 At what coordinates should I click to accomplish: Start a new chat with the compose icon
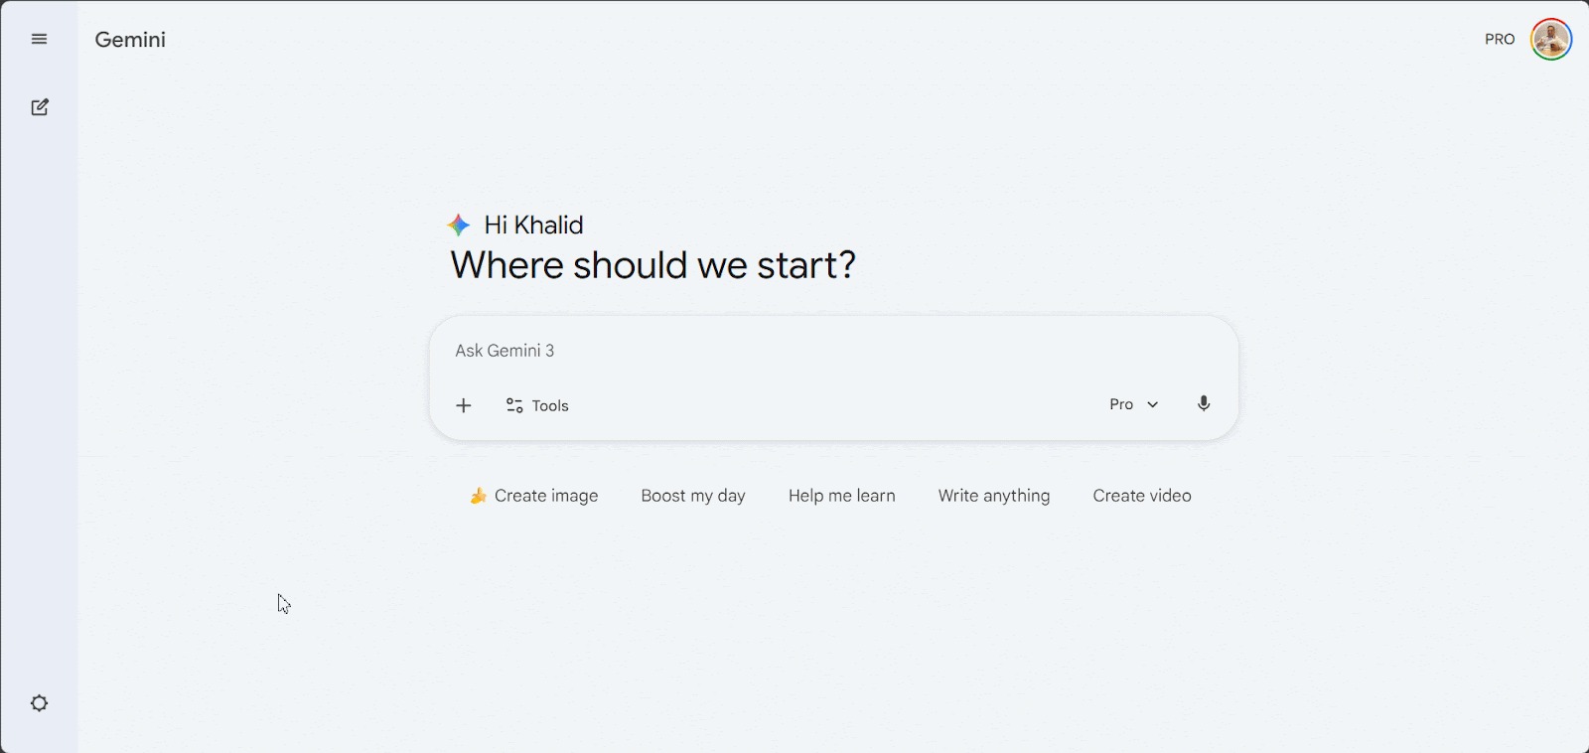(40, 107)
